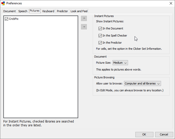Image resolution: width=175 pixels, height=139 pixels.
Task: Open the Speech tab
Action: 23,11
